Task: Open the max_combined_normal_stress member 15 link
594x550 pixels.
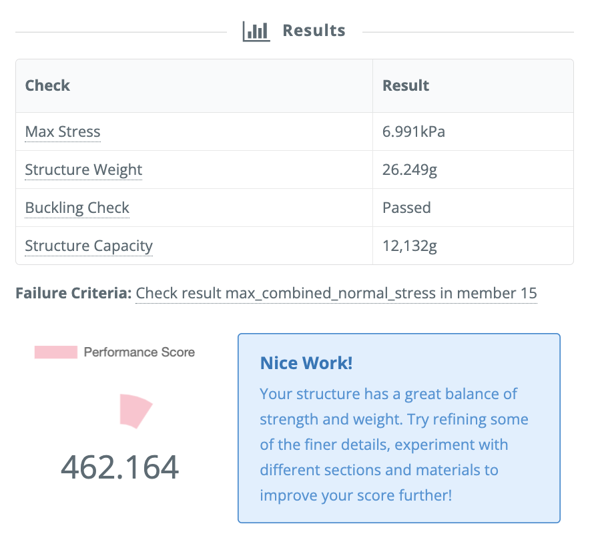Action: 336,293
